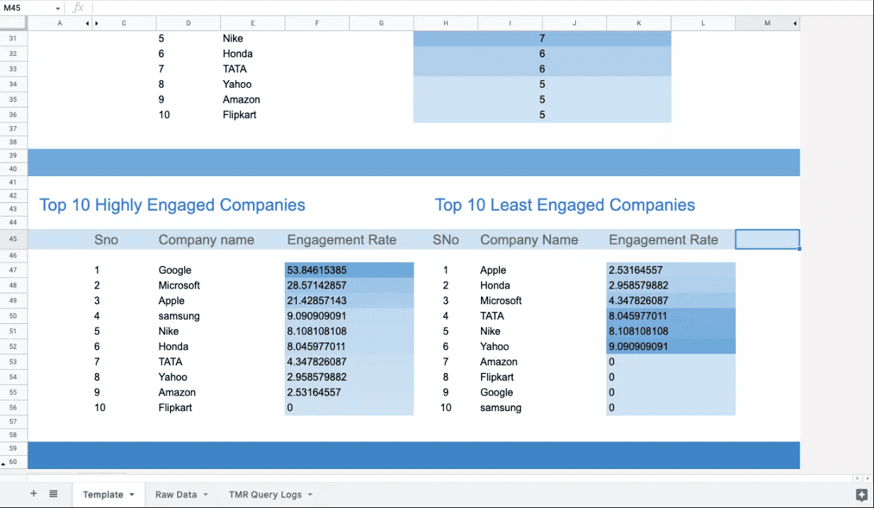Select the cell with value 4.347826087 in row 49
The height and width of the screenshot is (508, 874).
pyautogui.click(x=671, y=301)
